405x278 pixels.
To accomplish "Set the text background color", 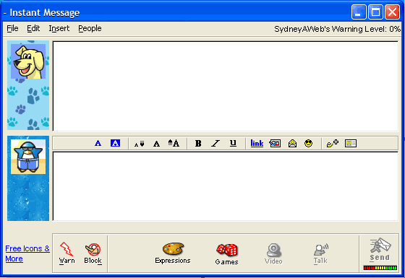I will coord(115,143).
